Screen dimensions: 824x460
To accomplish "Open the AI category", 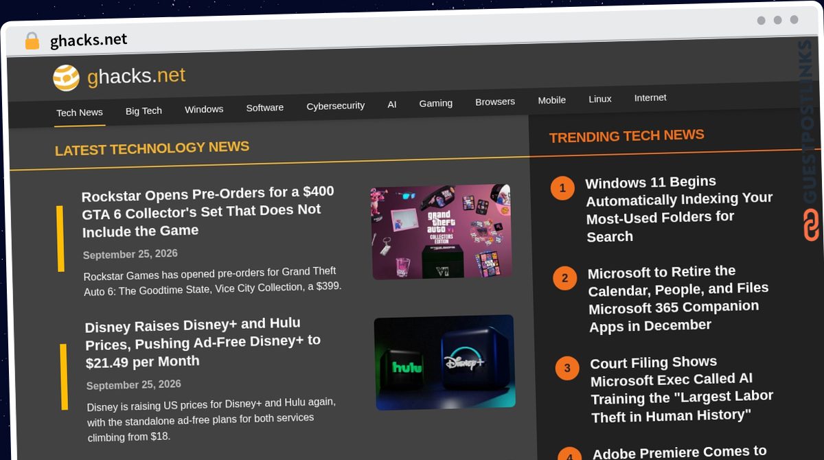I will tap(392, 104).
